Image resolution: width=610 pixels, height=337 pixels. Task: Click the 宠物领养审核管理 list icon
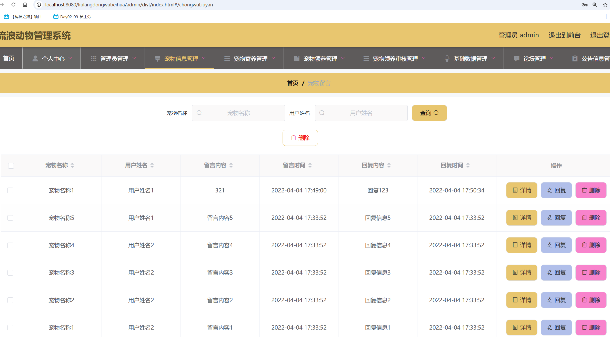point(366,59)
